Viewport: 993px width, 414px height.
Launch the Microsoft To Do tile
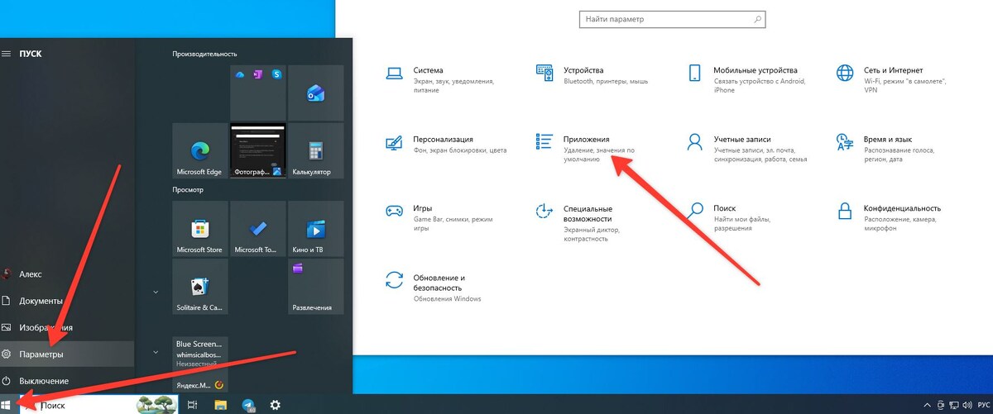[x=258, y=229]
